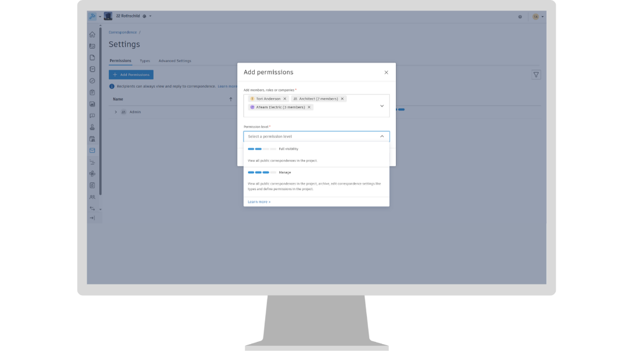The image size is (626, 353).
Task: Click Learn more link in the permission dropdown
Action: tap(259, 202)
